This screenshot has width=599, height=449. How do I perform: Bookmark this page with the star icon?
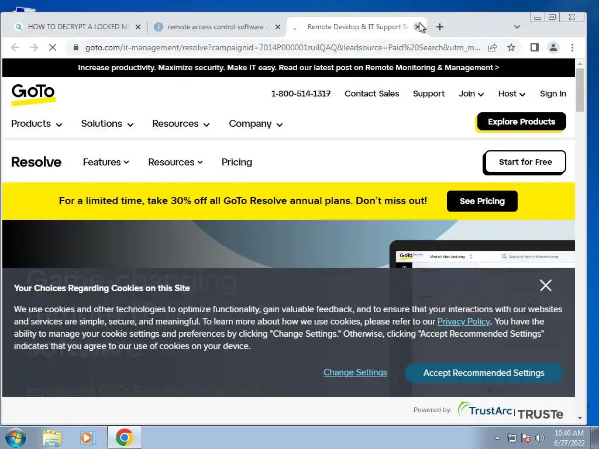(x=511, y=47)
